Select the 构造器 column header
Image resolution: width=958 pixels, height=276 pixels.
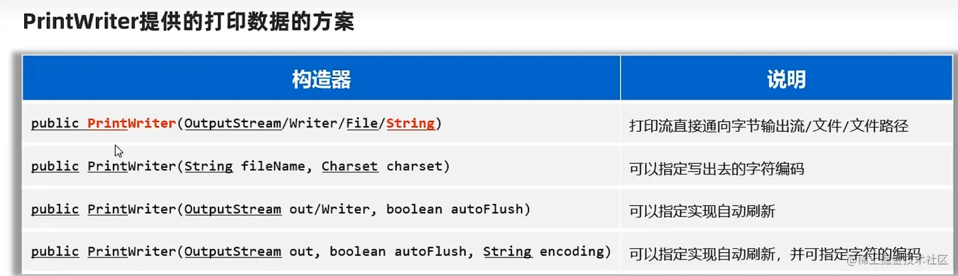pos(321,80)
